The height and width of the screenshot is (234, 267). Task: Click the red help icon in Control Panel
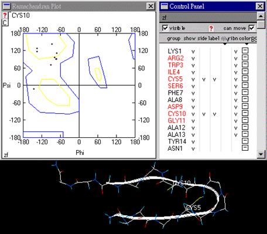(x=211, y=29)
